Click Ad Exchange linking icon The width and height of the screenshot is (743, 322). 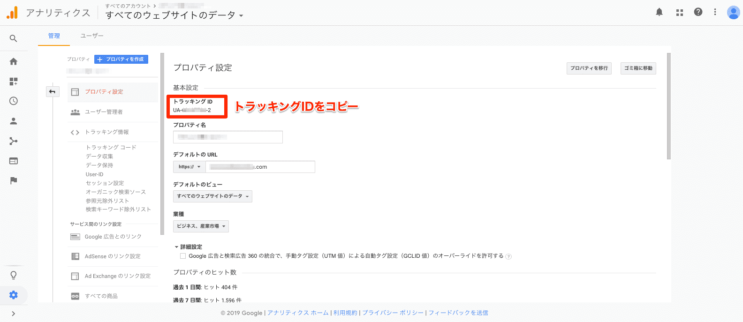coord(75,277)
